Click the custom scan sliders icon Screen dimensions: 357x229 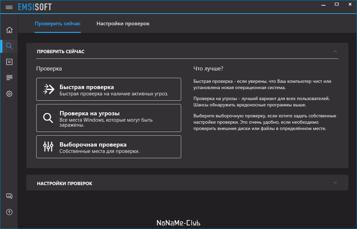(48, 147)
